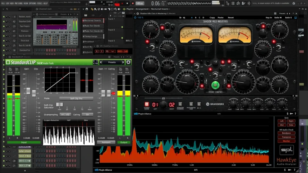Click the StandardCLIP Assistant button
This screenshot has width=308, height=173.
pos(106,142)
